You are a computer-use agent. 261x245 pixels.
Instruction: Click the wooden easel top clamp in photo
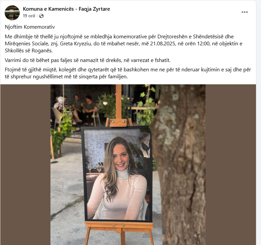(x=118, y=123)
